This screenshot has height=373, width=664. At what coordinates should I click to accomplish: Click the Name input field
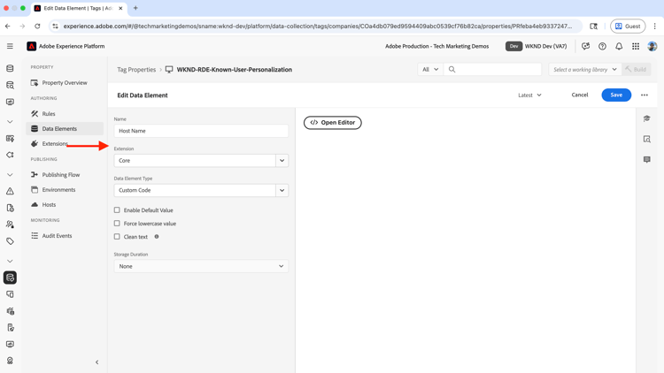201,131
